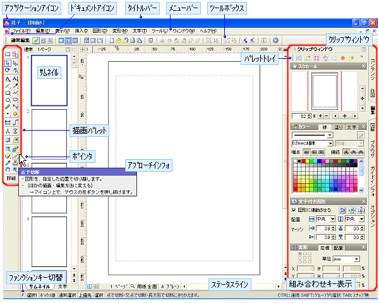Switch to the サムネイル bottom tab
Viewport: 379px width, 303px height.
pyautogui.click(x=39, y=287)
